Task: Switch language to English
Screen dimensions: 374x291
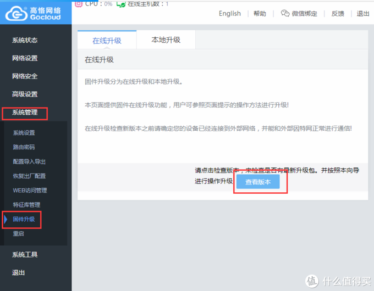Action: tap(230, 14)
